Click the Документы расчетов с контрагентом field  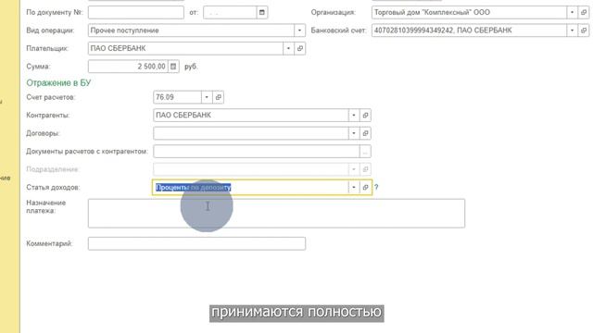coord(257,152)
